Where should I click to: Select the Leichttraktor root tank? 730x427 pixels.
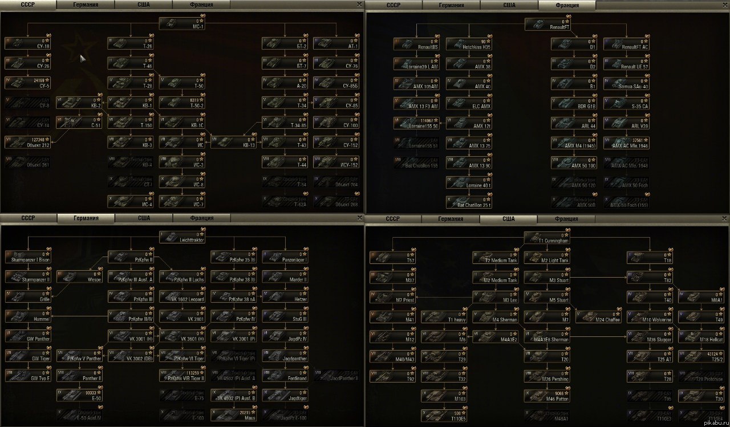182,237
